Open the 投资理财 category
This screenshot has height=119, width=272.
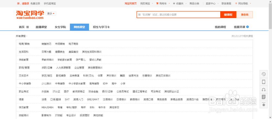coord(85,115)
